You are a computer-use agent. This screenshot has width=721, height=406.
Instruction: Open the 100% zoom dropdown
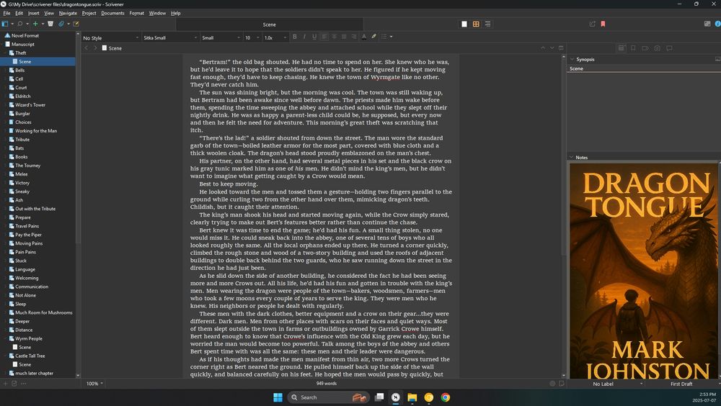[x=94, y=384]
